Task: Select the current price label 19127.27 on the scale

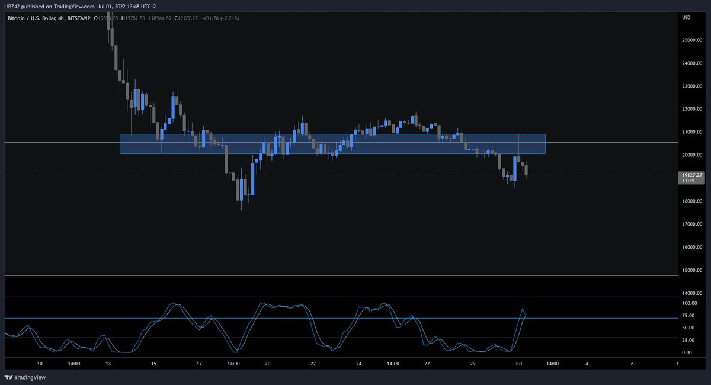Action: point(693,174)
